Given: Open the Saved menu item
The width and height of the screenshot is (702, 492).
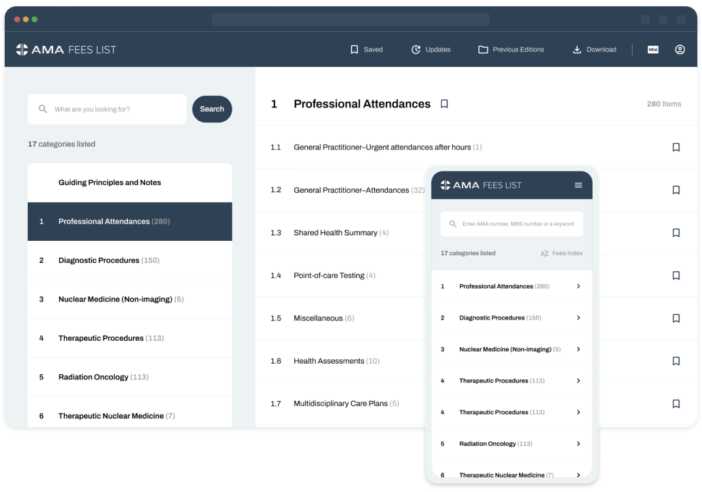Looking at the screenshot, I should coord(367,50).
